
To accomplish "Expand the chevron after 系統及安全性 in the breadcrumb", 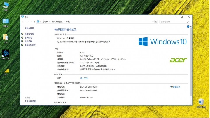I will pos(64,22).
